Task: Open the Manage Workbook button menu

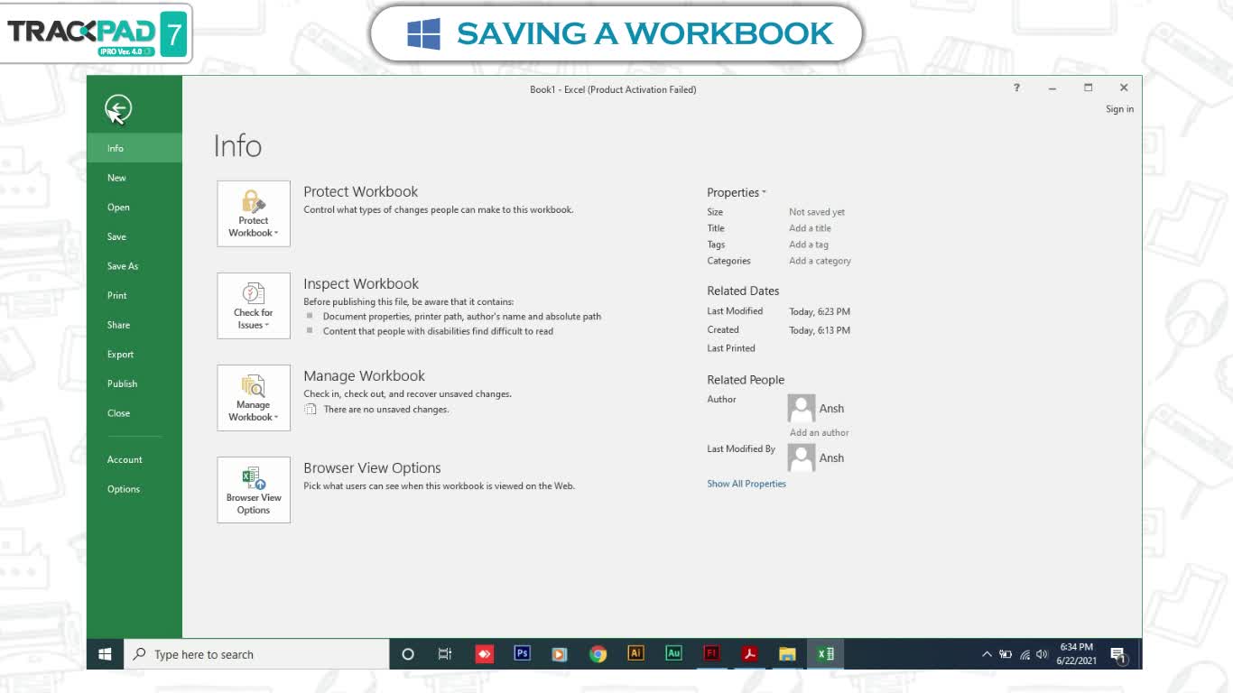Action: pyautogui.click(x=254, y=398)
